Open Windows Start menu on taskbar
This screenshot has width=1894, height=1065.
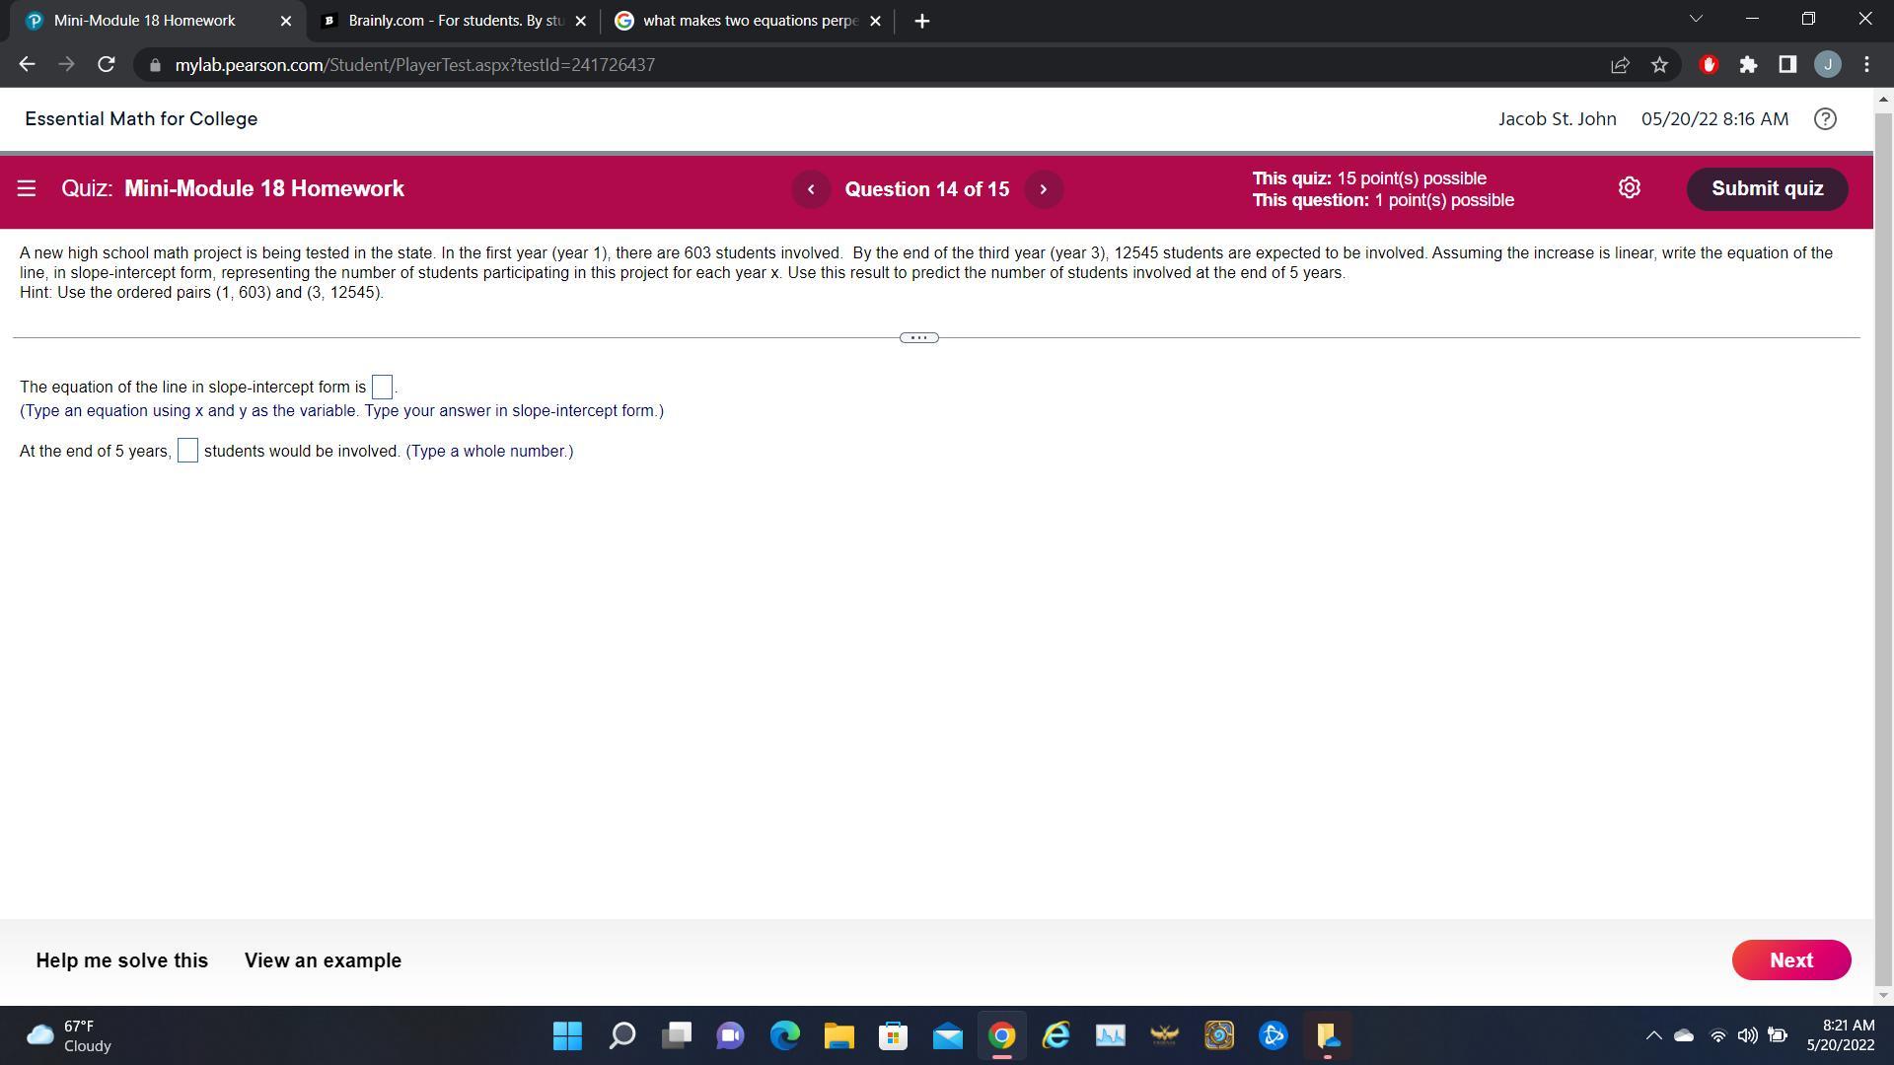click(x=567, y=1035)
